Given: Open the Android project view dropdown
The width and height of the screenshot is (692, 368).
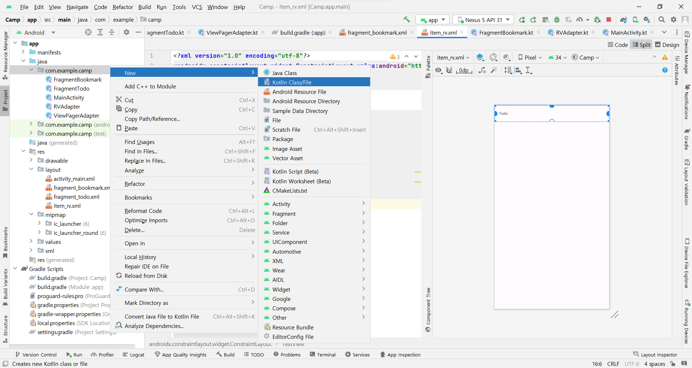Looking at the screenshot, I should coord(36,32).
